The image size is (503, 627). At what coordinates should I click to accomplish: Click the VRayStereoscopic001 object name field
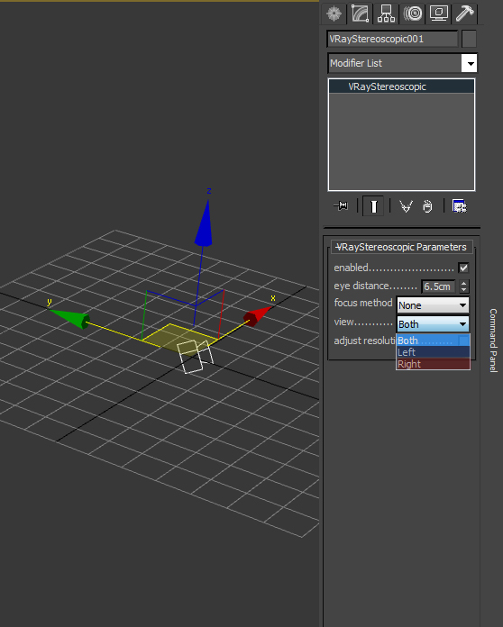pyautogui.click(x=392, y=40)
